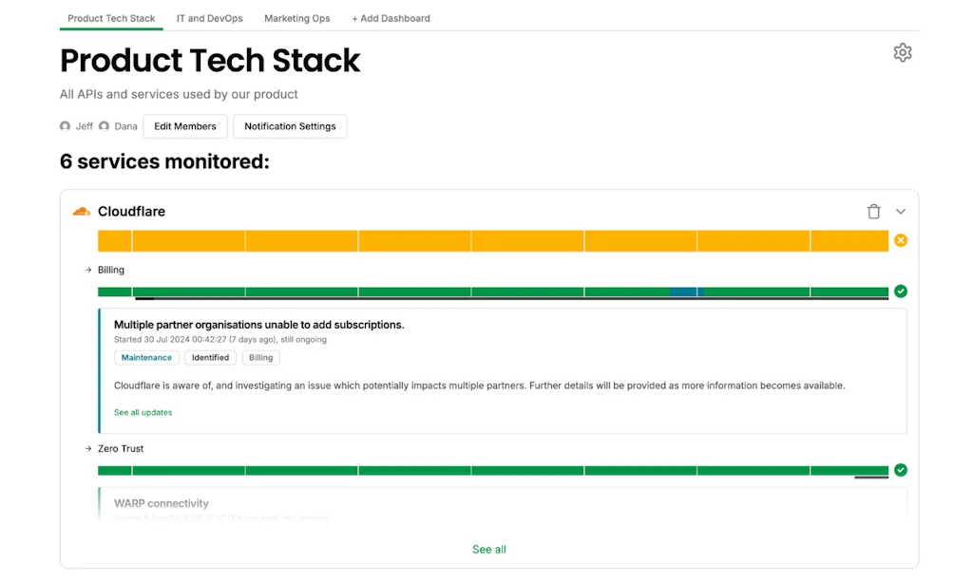Click Jeff's avatar icon
973x582 pixels.
coord(65,125)
